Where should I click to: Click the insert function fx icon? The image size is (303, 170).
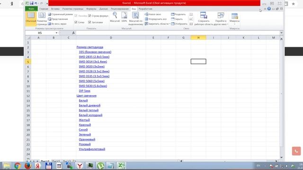click(73, 33)
